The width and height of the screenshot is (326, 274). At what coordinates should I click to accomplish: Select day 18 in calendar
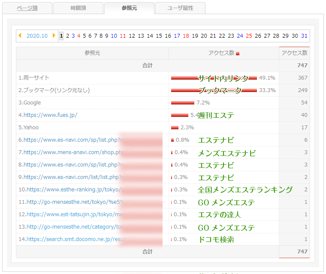[x=186, y=36]
